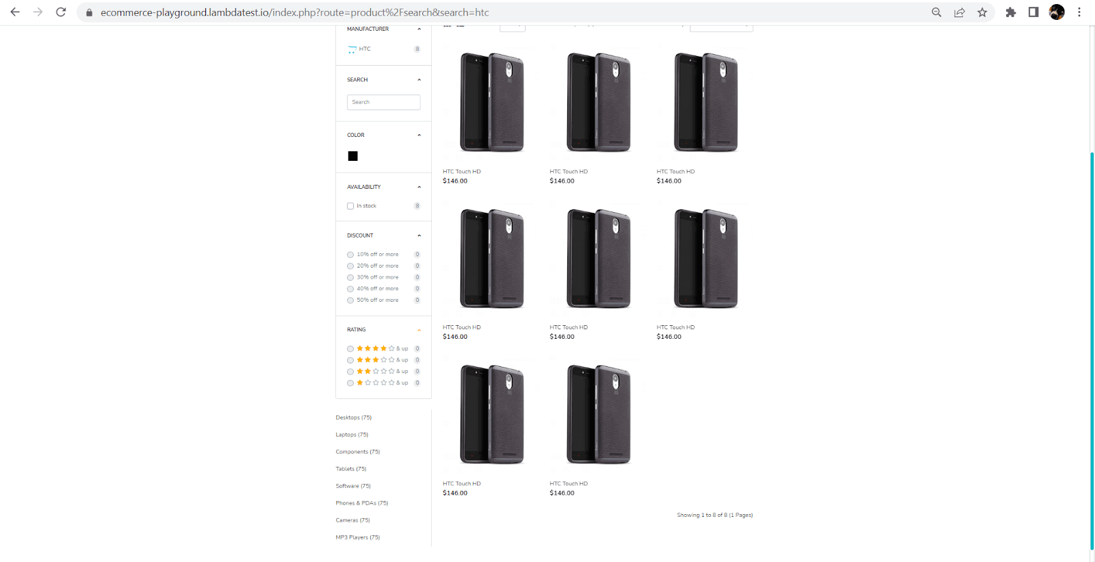Go back to the previous page
The height and width of the screenshot is (562, 1095).
15,12
